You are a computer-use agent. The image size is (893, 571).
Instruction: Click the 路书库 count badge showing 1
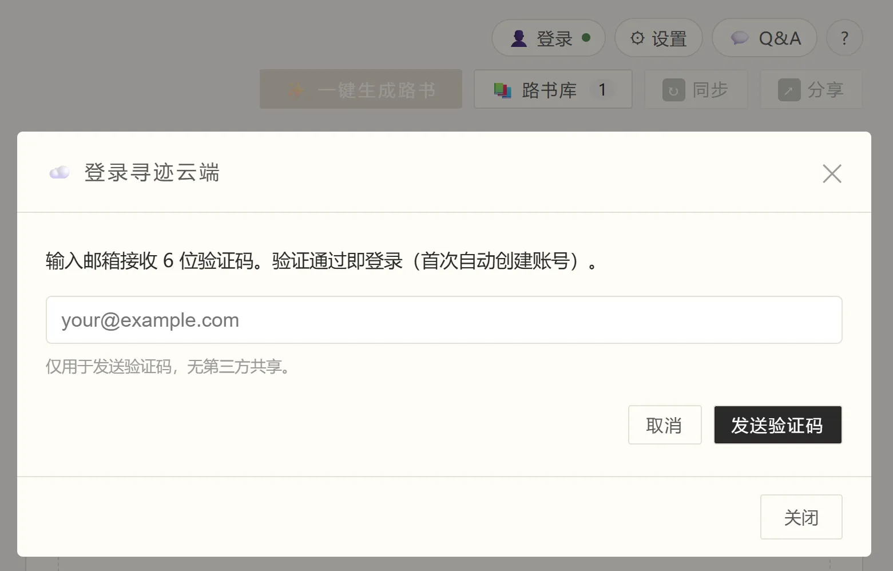[x=602, y=90]
